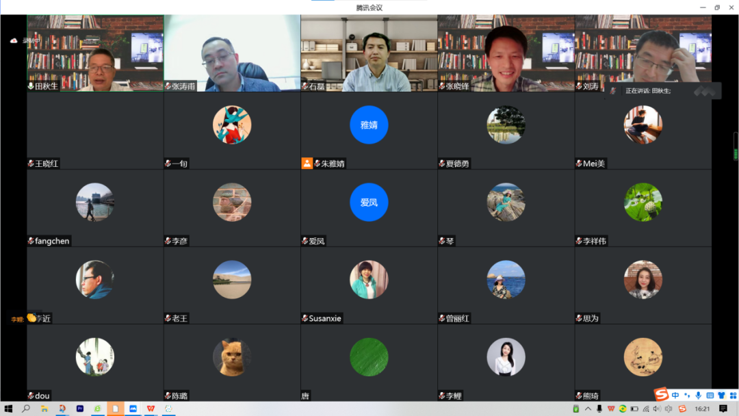Click the Windows taskbar search icon
The image size is (739, 416).
[x=26, y=408]
